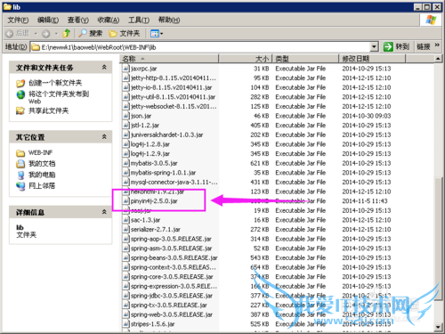Open Forward button history dropdown arrow

(56, 34)
